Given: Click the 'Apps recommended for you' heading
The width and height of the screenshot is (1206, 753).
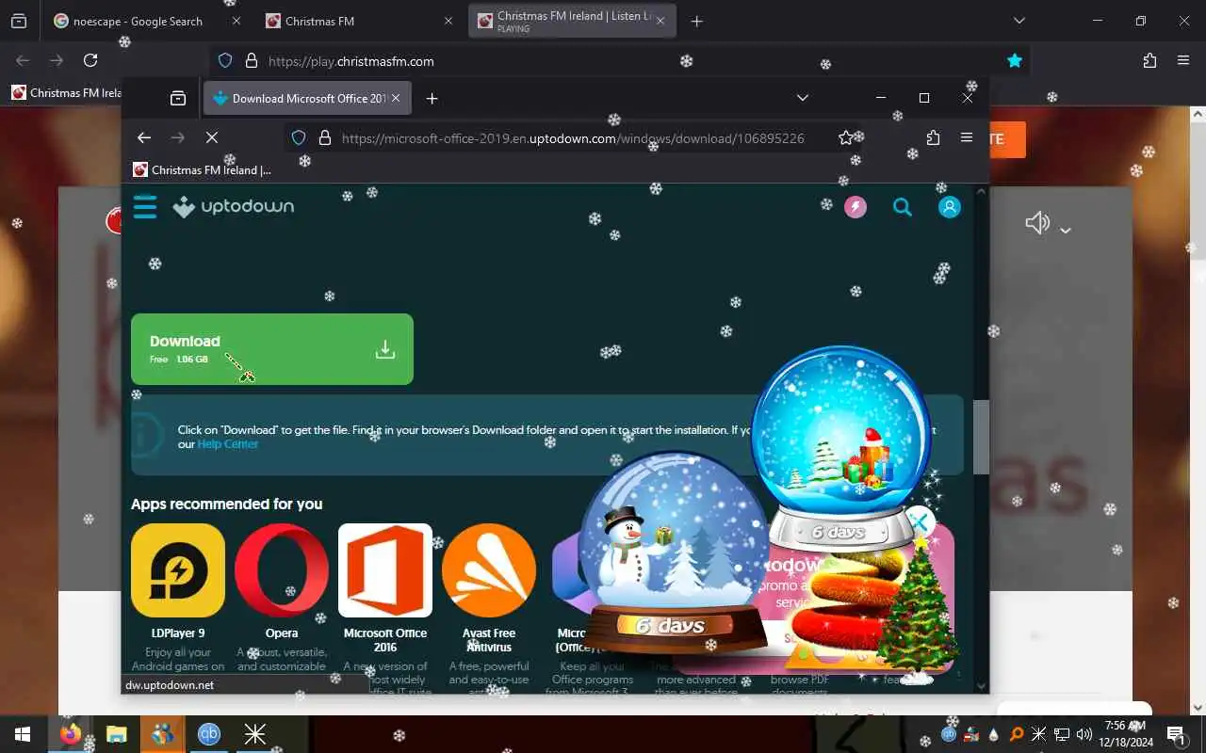Looking at the screenshot, I should [x=226, y=504].
